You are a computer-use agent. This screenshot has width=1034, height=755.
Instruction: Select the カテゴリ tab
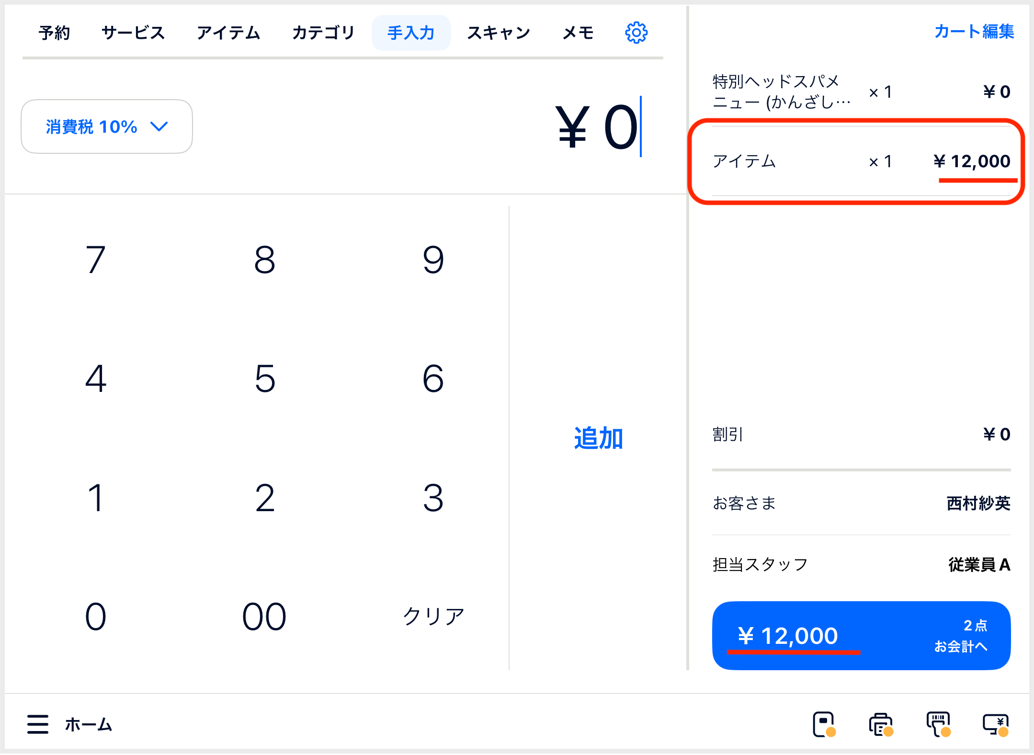323,33
